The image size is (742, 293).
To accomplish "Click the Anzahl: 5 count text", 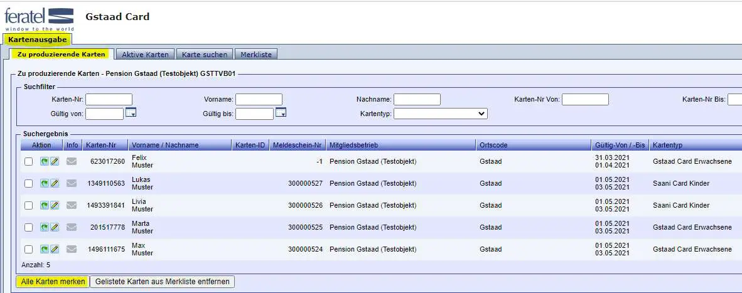I will (x=36, y=265).
